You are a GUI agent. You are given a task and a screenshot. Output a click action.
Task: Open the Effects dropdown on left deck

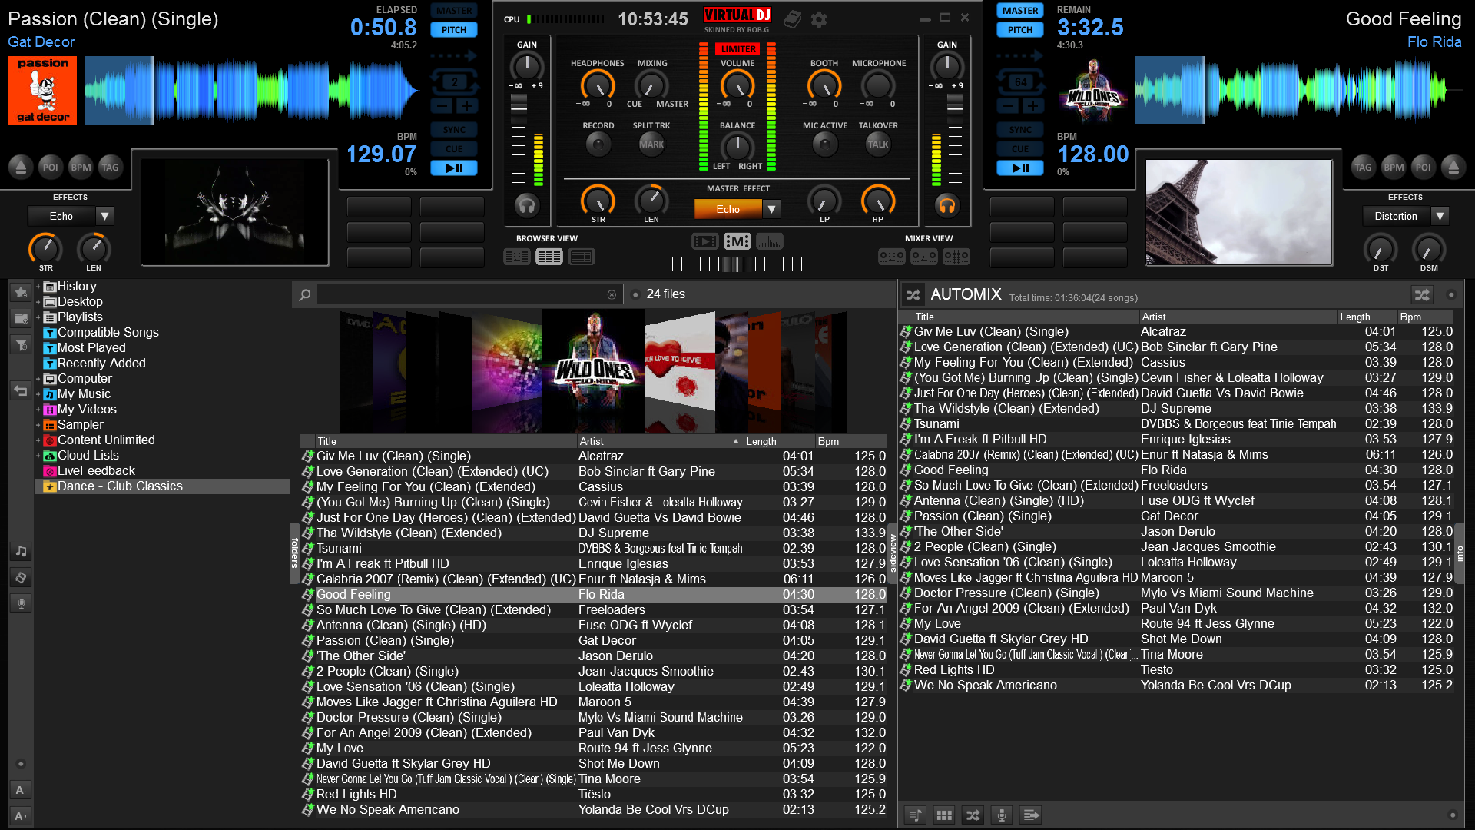tap(104, 216)
